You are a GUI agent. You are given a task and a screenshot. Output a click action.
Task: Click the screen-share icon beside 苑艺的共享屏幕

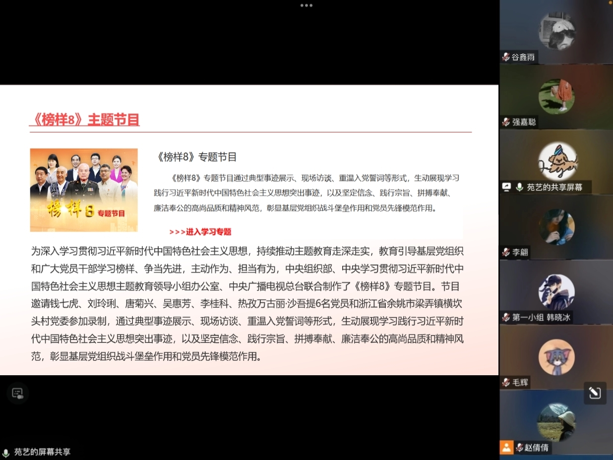point(506,187)
